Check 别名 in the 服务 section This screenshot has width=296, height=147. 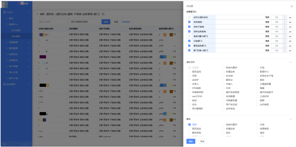coord(223,133)
